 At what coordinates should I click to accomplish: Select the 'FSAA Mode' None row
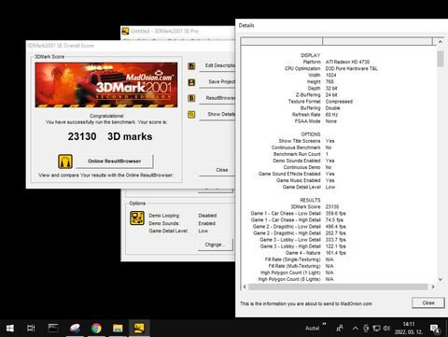(315, 121)
